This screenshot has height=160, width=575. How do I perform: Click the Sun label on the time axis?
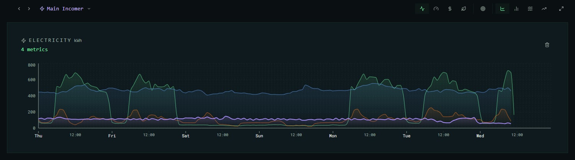point(259,136)
